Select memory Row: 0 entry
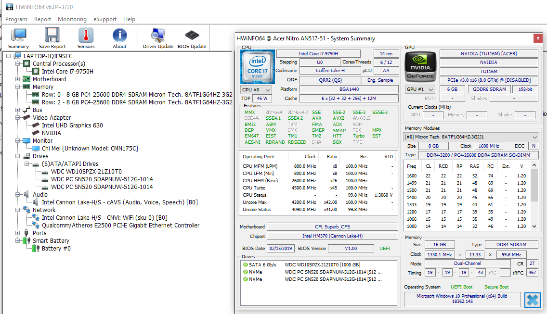The height and width of the screenshot is (314, 547). tap(137, 94)
